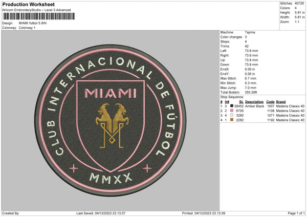Click 'Wilcom EmbroideryStudio – Level 3 Advanced' text
The width and height of the screenshot is (307, 217).
point(36,10)
